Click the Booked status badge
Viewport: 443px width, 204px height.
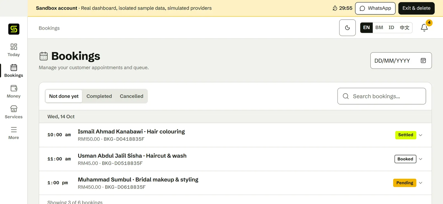pyautogui.click(x=405, y=159)
